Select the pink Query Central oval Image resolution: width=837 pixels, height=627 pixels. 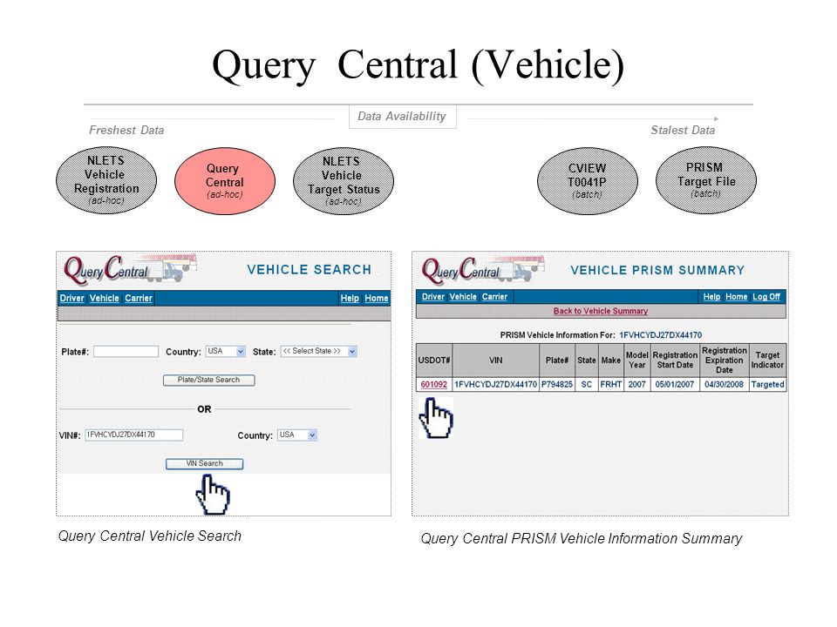click(225, 181)
